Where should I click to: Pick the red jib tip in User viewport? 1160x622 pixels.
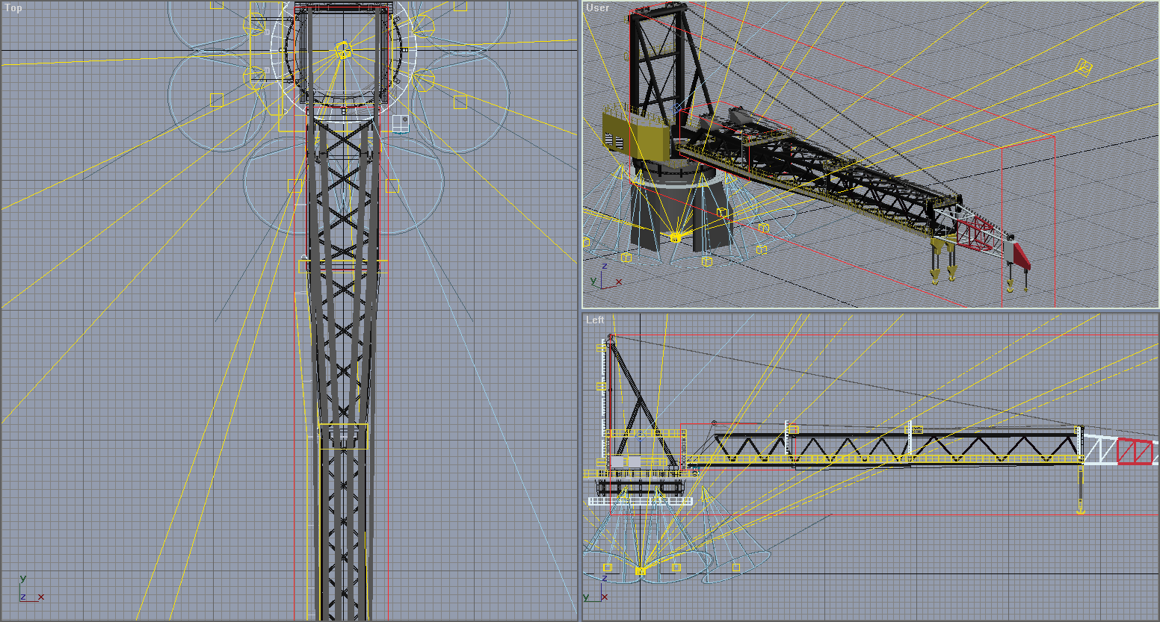[x=1018, y=254]
